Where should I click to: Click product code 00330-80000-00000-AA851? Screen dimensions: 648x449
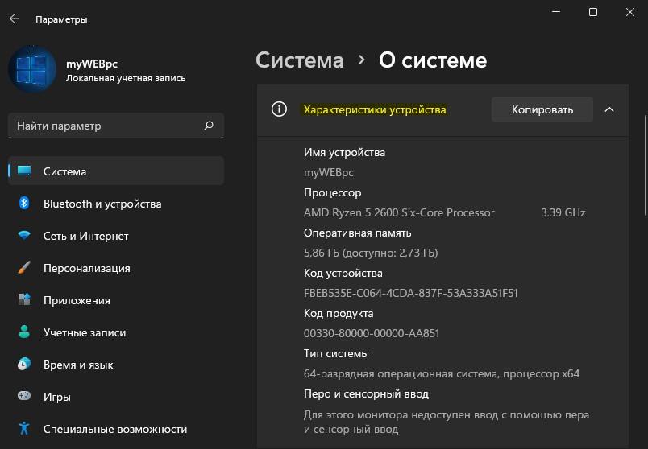tap(372, 333)
